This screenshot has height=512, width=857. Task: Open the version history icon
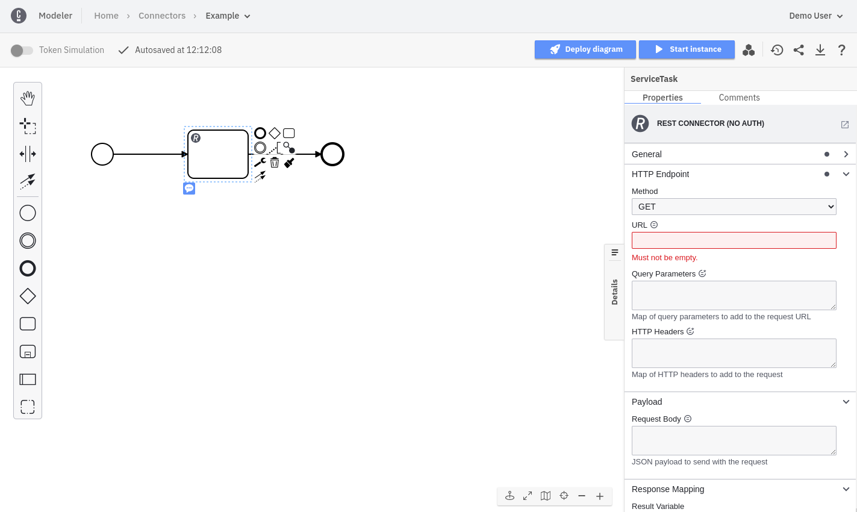point(777,50)
